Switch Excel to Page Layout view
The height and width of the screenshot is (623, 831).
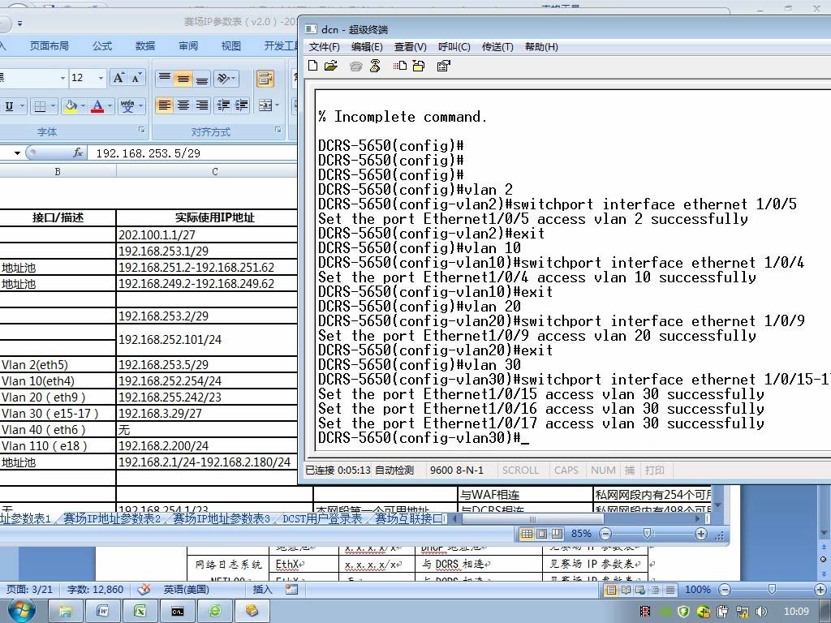pos(541,534)
